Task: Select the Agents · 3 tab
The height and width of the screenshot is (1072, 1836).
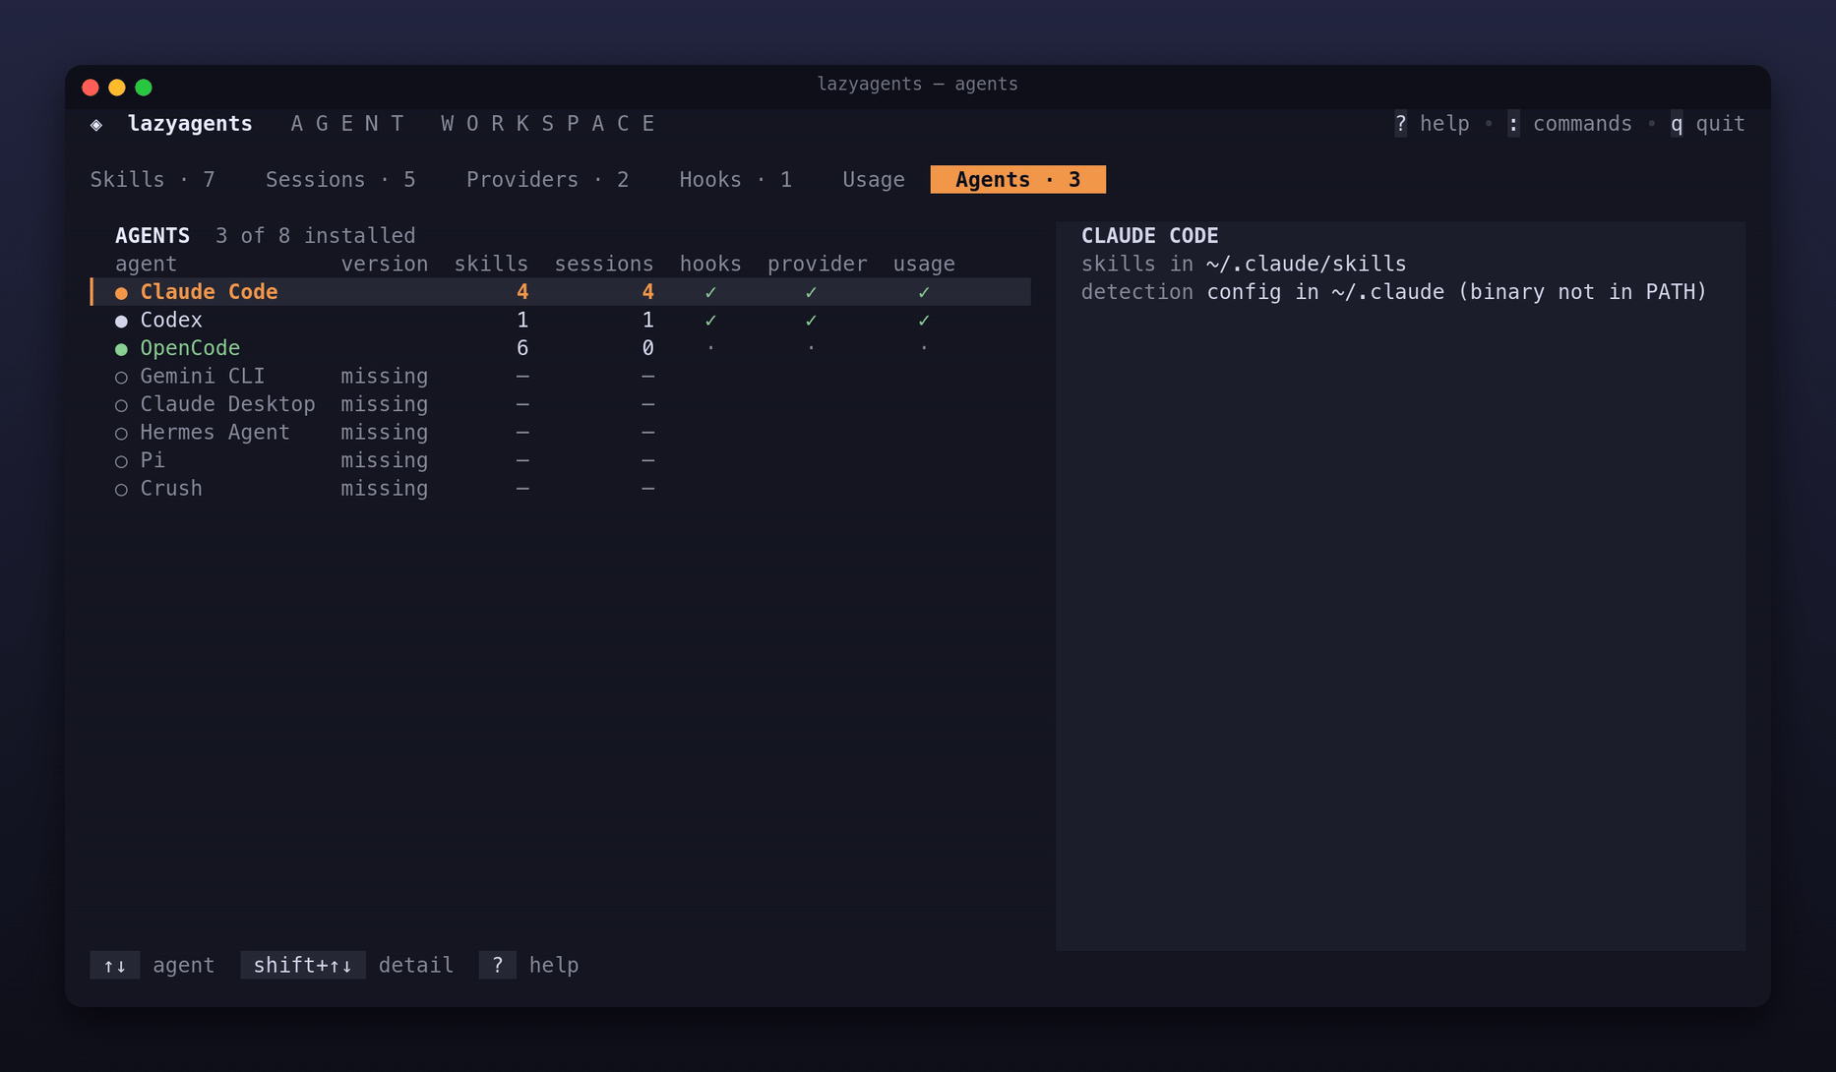Action: 1017,180
